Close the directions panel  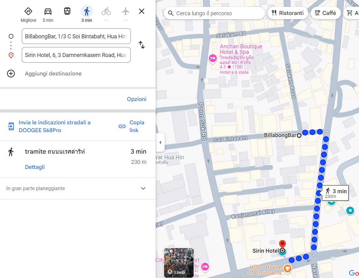[142, 12]
